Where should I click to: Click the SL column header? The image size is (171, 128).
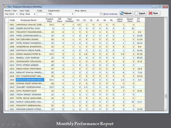point(91,20)
